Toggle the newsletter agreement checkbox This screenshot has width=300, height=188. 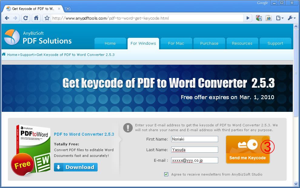pyautogui.click(x=166, y=174)
